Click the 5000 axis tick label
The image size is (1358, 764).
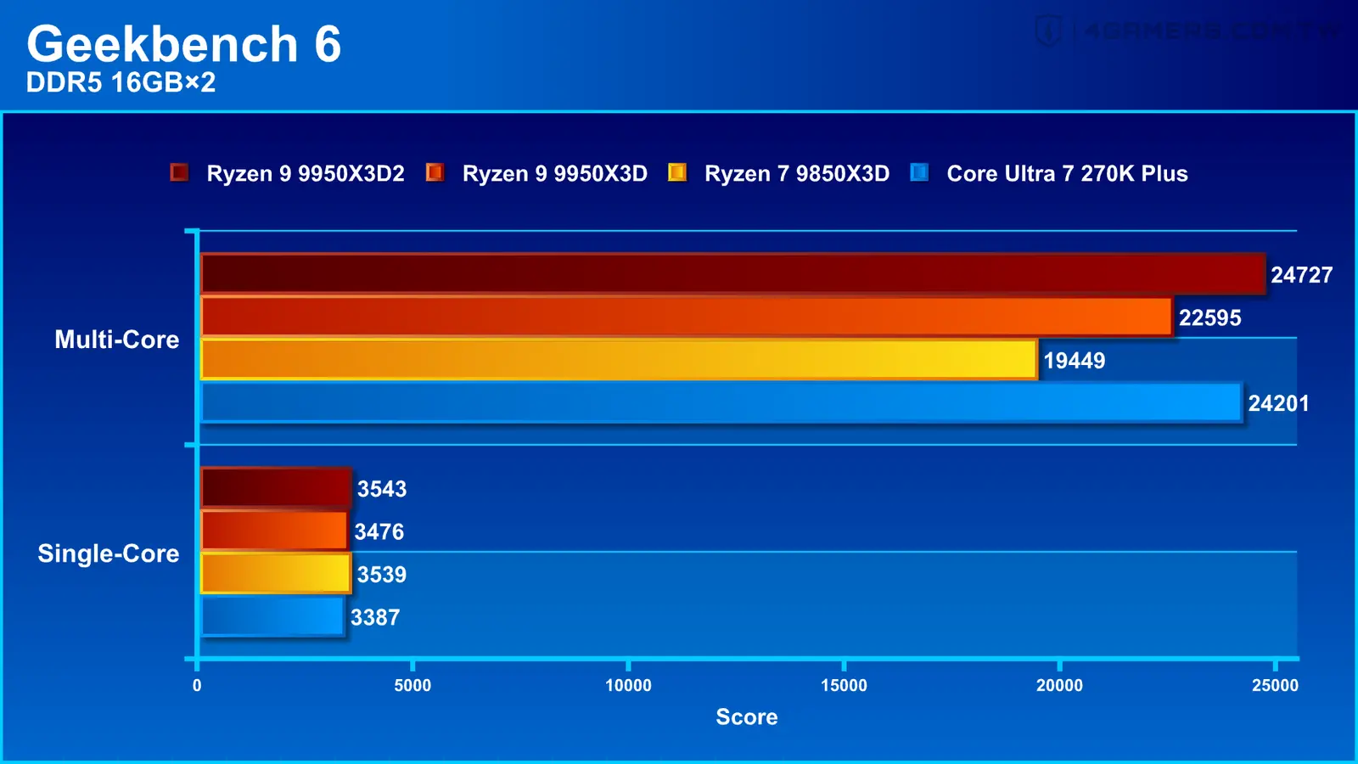click(412, 685)
